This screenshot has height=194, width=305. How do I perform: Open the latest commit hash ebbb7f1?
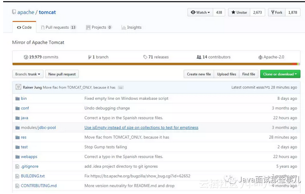point(263,87)
